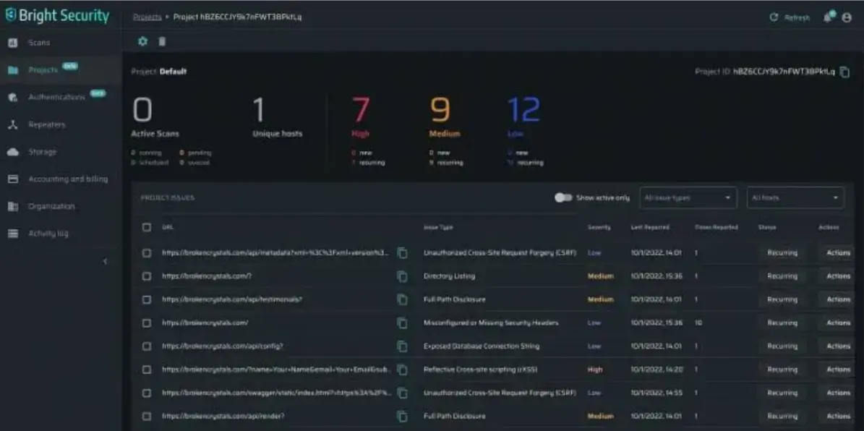The image size is (864, 431).
Task: Navigate to Projects breadcrumb link
Action: (147, 17)
